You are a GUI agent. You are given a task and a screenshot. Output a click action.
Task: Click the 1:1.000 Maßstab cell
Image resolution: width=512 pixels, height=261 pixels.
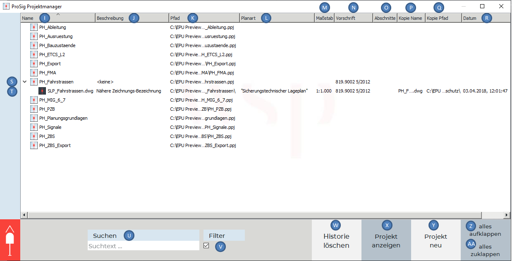tap(324, 91)
